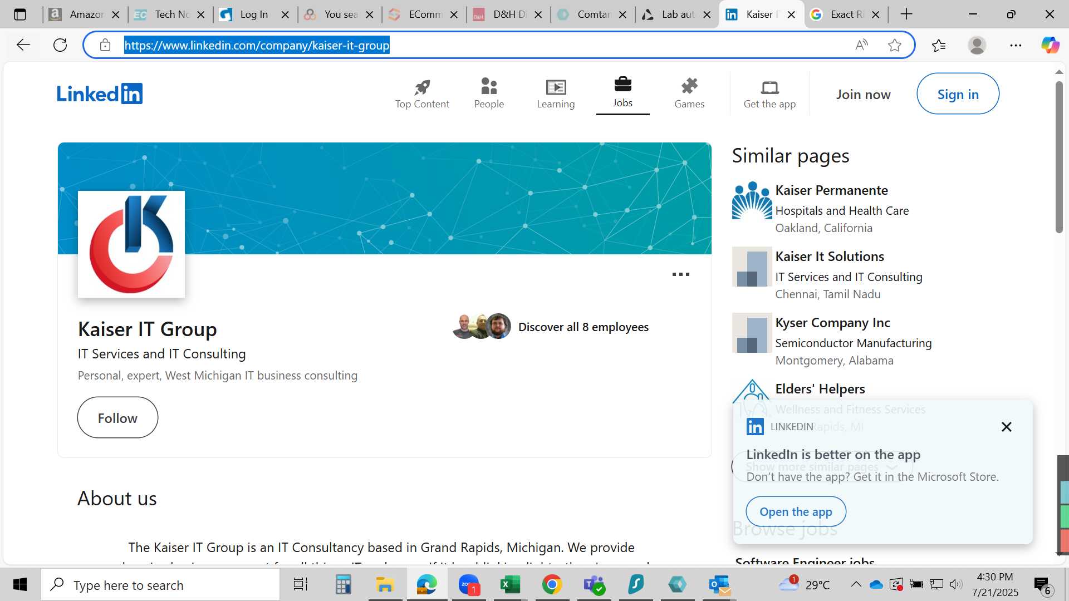Viewport: 1069px width, 601px height.
Task: Follow Kaiser IT Group
Action: pyautogui.click(x=117, y=418)
